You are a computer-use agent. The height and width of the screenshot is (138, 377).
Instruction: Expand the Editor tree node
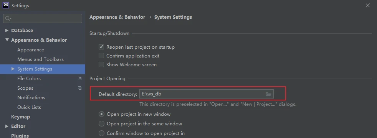(7, 126)
